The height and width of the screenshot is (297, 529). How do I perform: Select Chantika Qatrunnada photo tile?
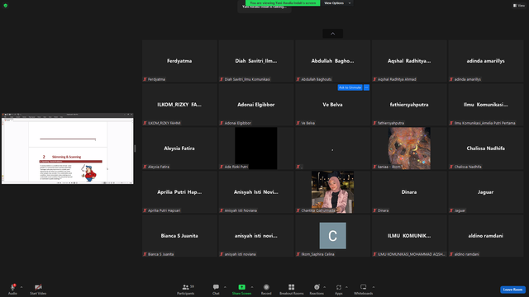pyautogui.click(x=332, y=192)
